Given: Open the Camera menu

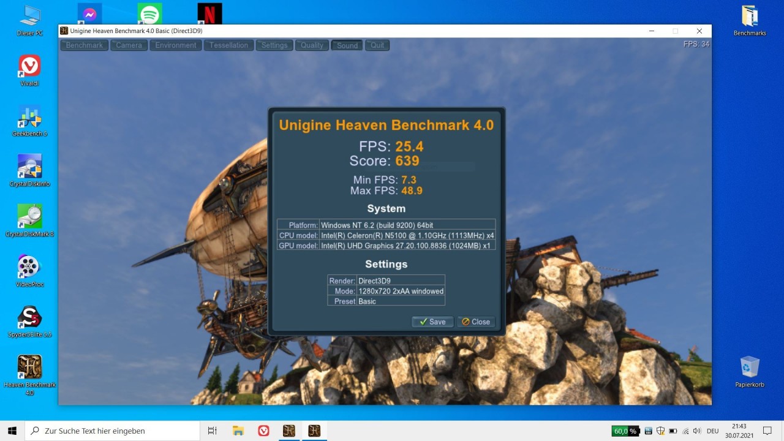Looking at the screenshot, I should point(129,45).
